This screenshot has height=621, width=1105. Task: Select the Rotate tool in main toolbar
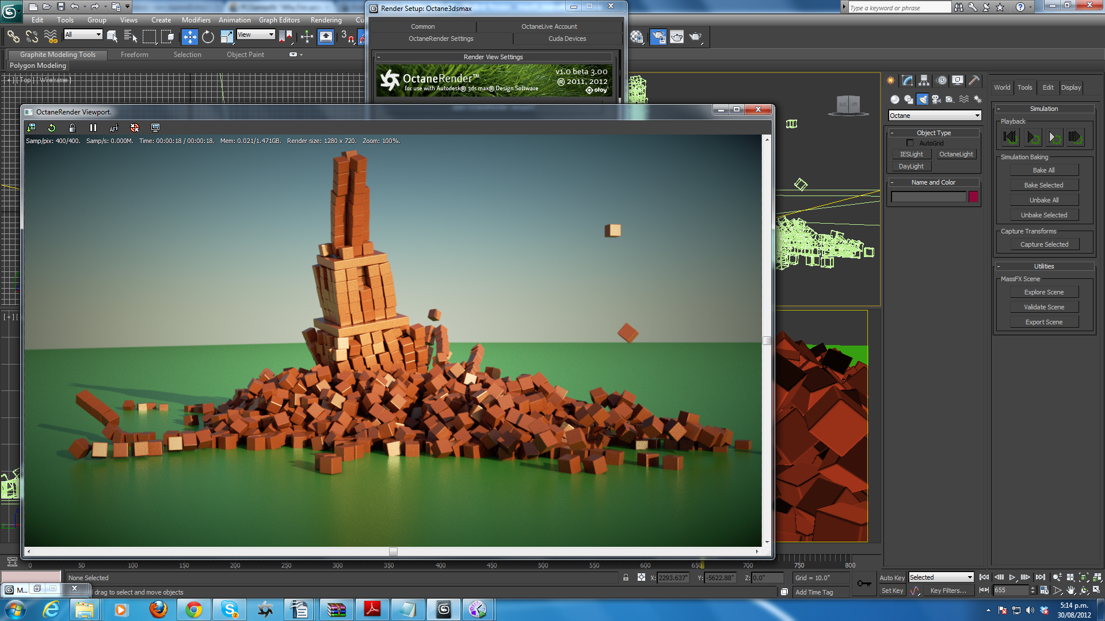[x=208, y=37]
